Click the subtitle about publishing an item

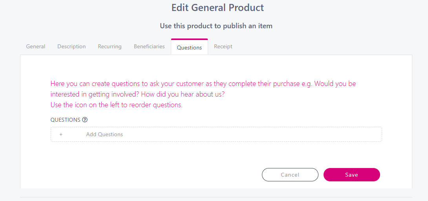coord(216,26)
